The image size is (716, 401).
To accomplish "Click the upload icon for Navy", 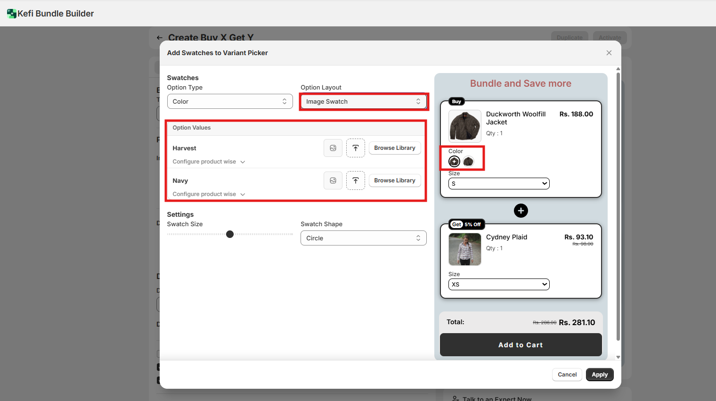I will [356, 180].
